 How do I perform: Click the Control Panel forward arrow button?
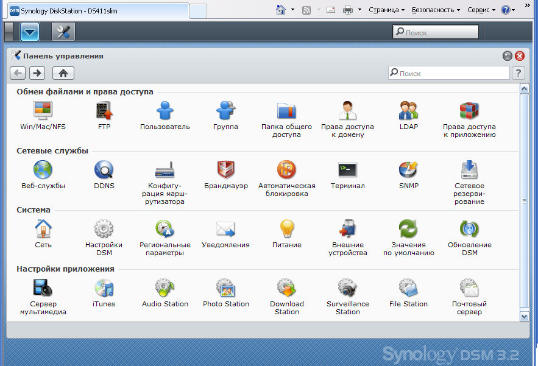click(37, 73)
